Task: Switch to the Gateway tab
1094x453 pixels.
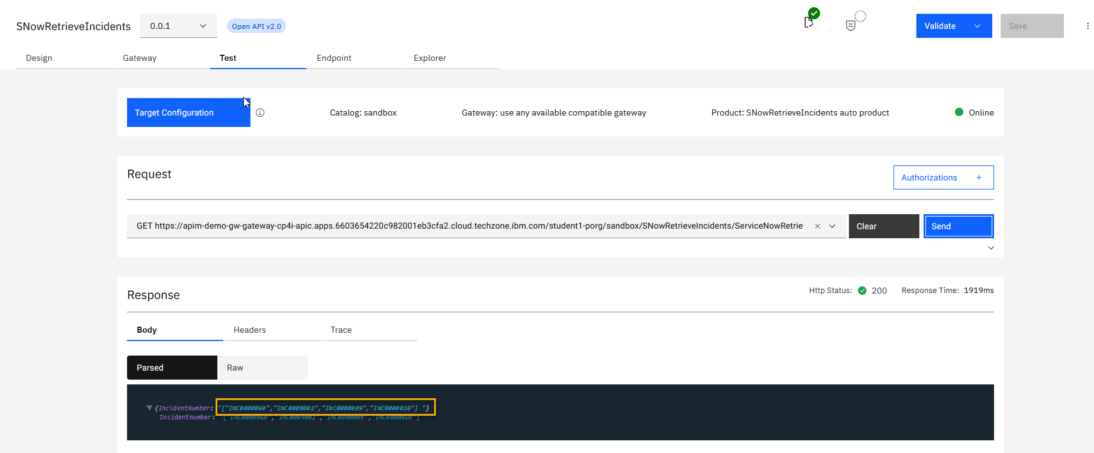Action: point(140,58)
